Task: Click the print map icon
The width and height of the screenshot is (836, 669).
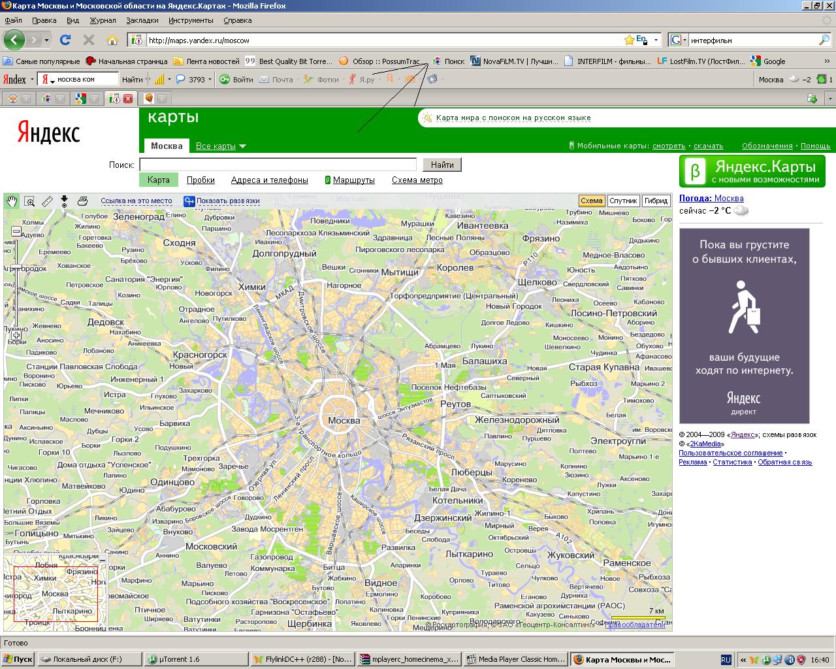Action: [x=82, y=201]
